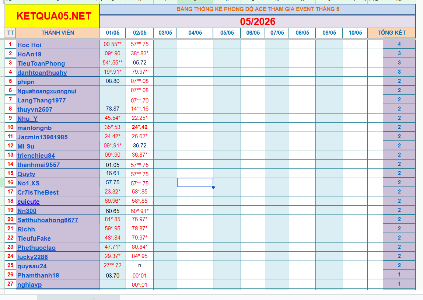The image size is (423, 300).
Task: Select nghiavp's total 1 cell
Action: 399,284
